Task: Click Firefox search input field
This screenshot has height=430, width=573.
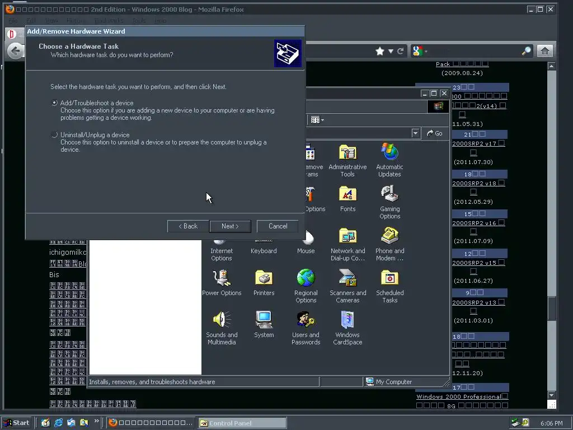Action: click(475, 51)
